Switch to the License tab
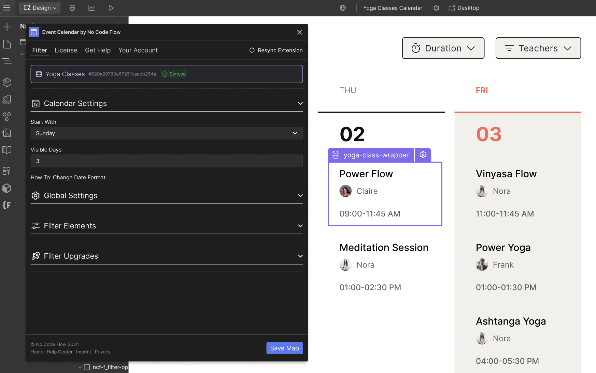Viewport: 596px width, 373px height. tap(66, 50)
